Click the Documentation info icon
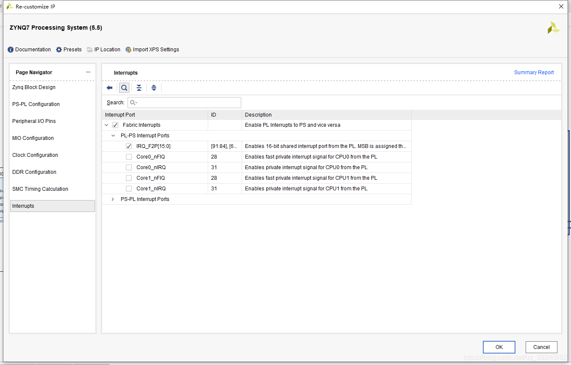571x365 pixels. coord(11,50)
